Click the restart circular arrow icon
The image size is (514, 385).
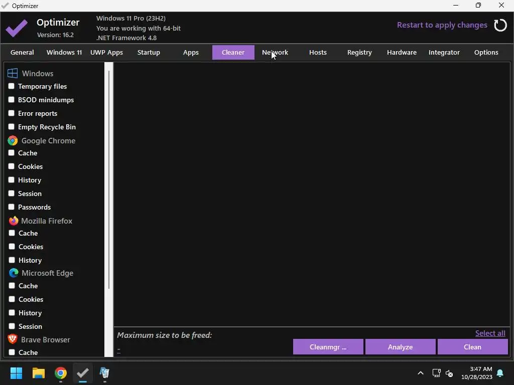500,25
